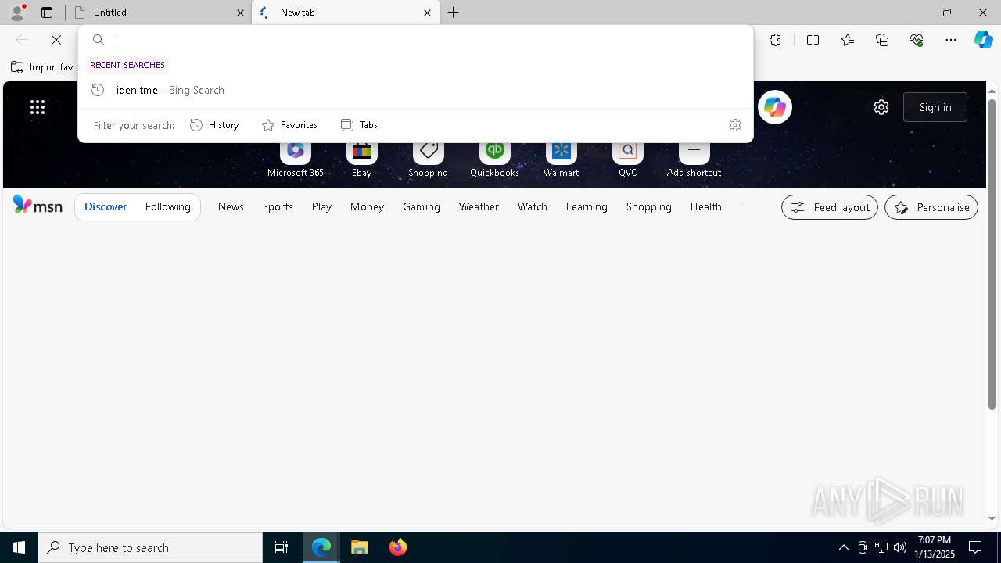Click the msn logo
The image size is (1001, 563).
38,206
